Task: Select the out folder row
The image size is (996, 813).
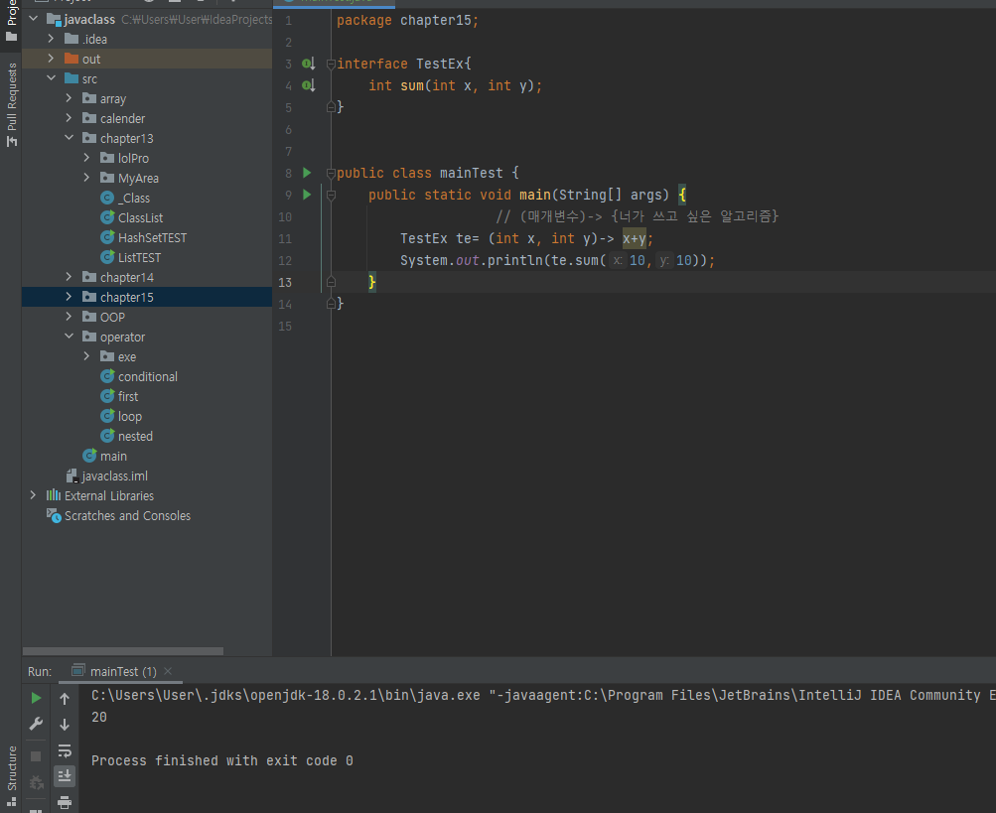Action: [147, 59]
